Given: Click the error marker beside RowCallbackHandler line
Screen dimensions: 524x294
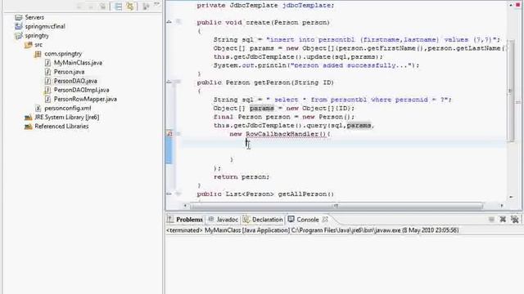Looking at the screenshot, I should click(169, 134).
